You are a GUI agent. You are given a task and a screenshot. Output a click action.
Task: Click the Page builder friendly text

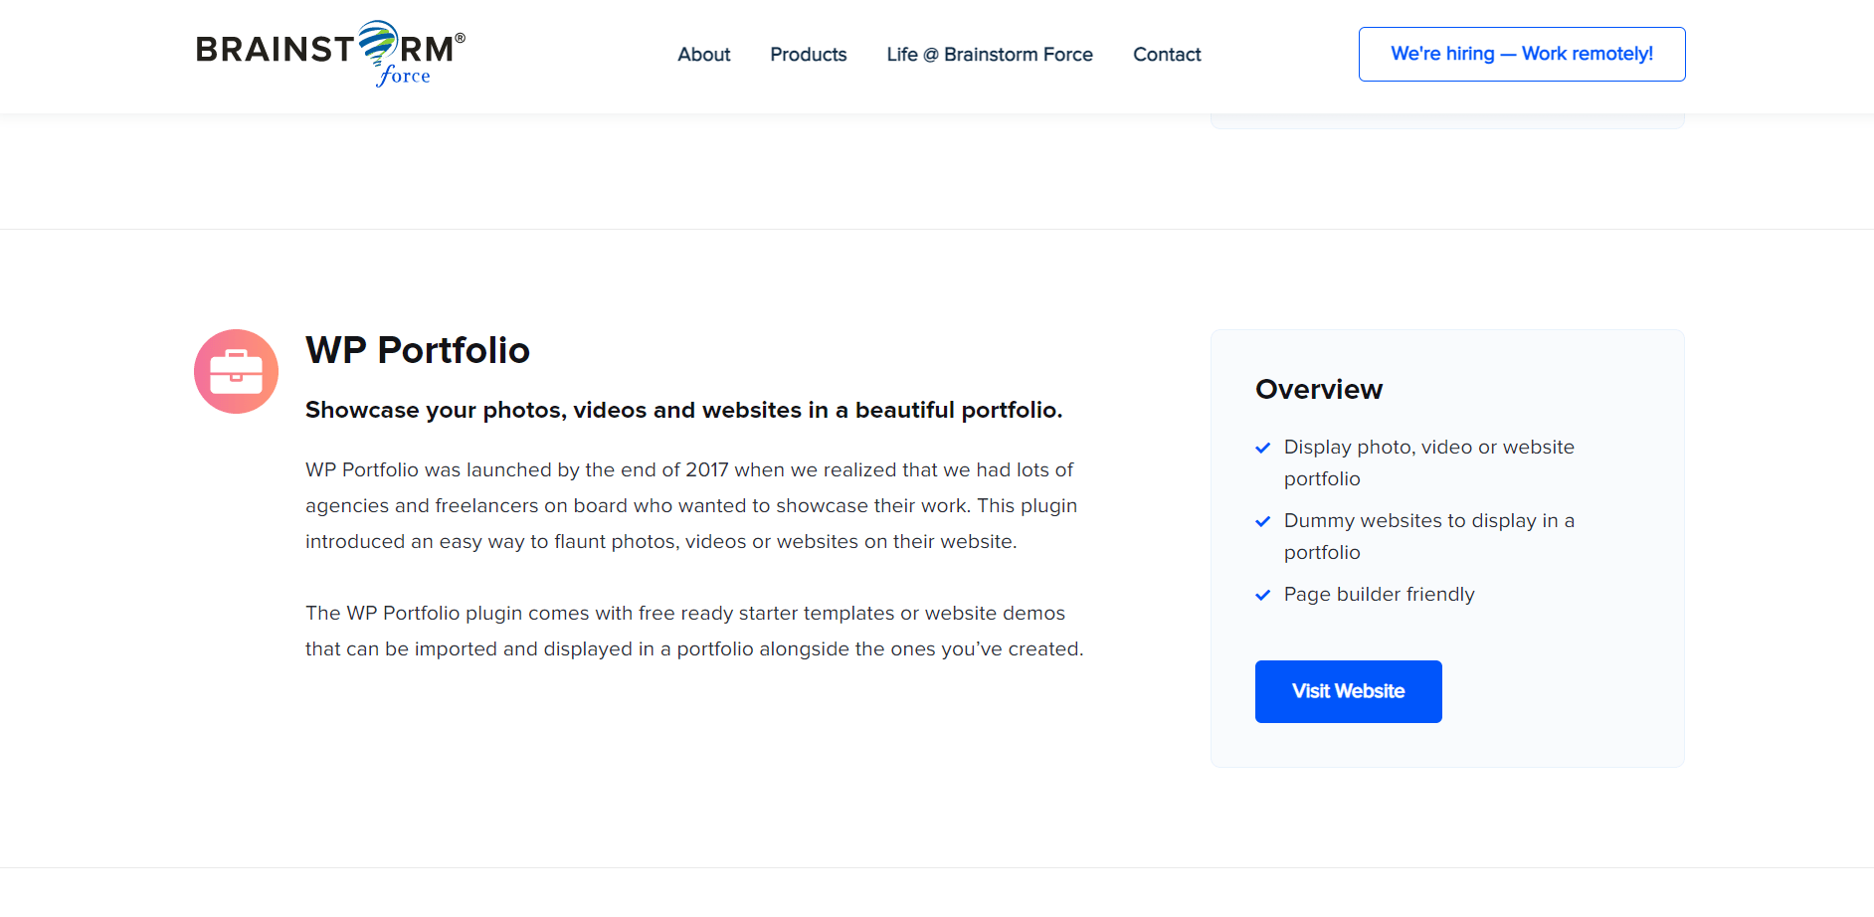(1380, 594)
